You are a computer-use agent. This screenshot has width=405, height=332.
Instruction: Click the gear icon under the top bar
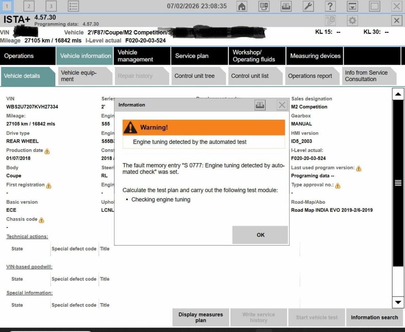[352, 20]
